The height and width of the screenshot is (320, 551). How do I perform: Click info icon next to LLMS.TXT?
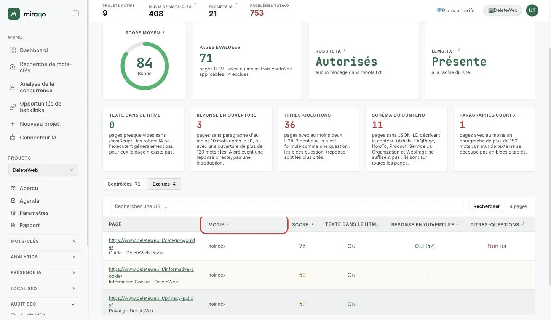tap(459, 50)
